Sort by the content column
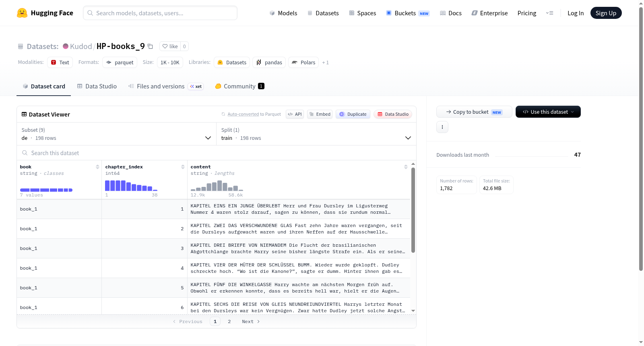Viewport: 644px width, 346px height. [x=406, y=167]
